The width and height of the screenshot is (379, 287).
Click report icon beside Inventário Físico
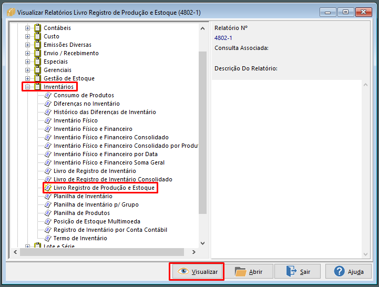(x=48, y=120)
